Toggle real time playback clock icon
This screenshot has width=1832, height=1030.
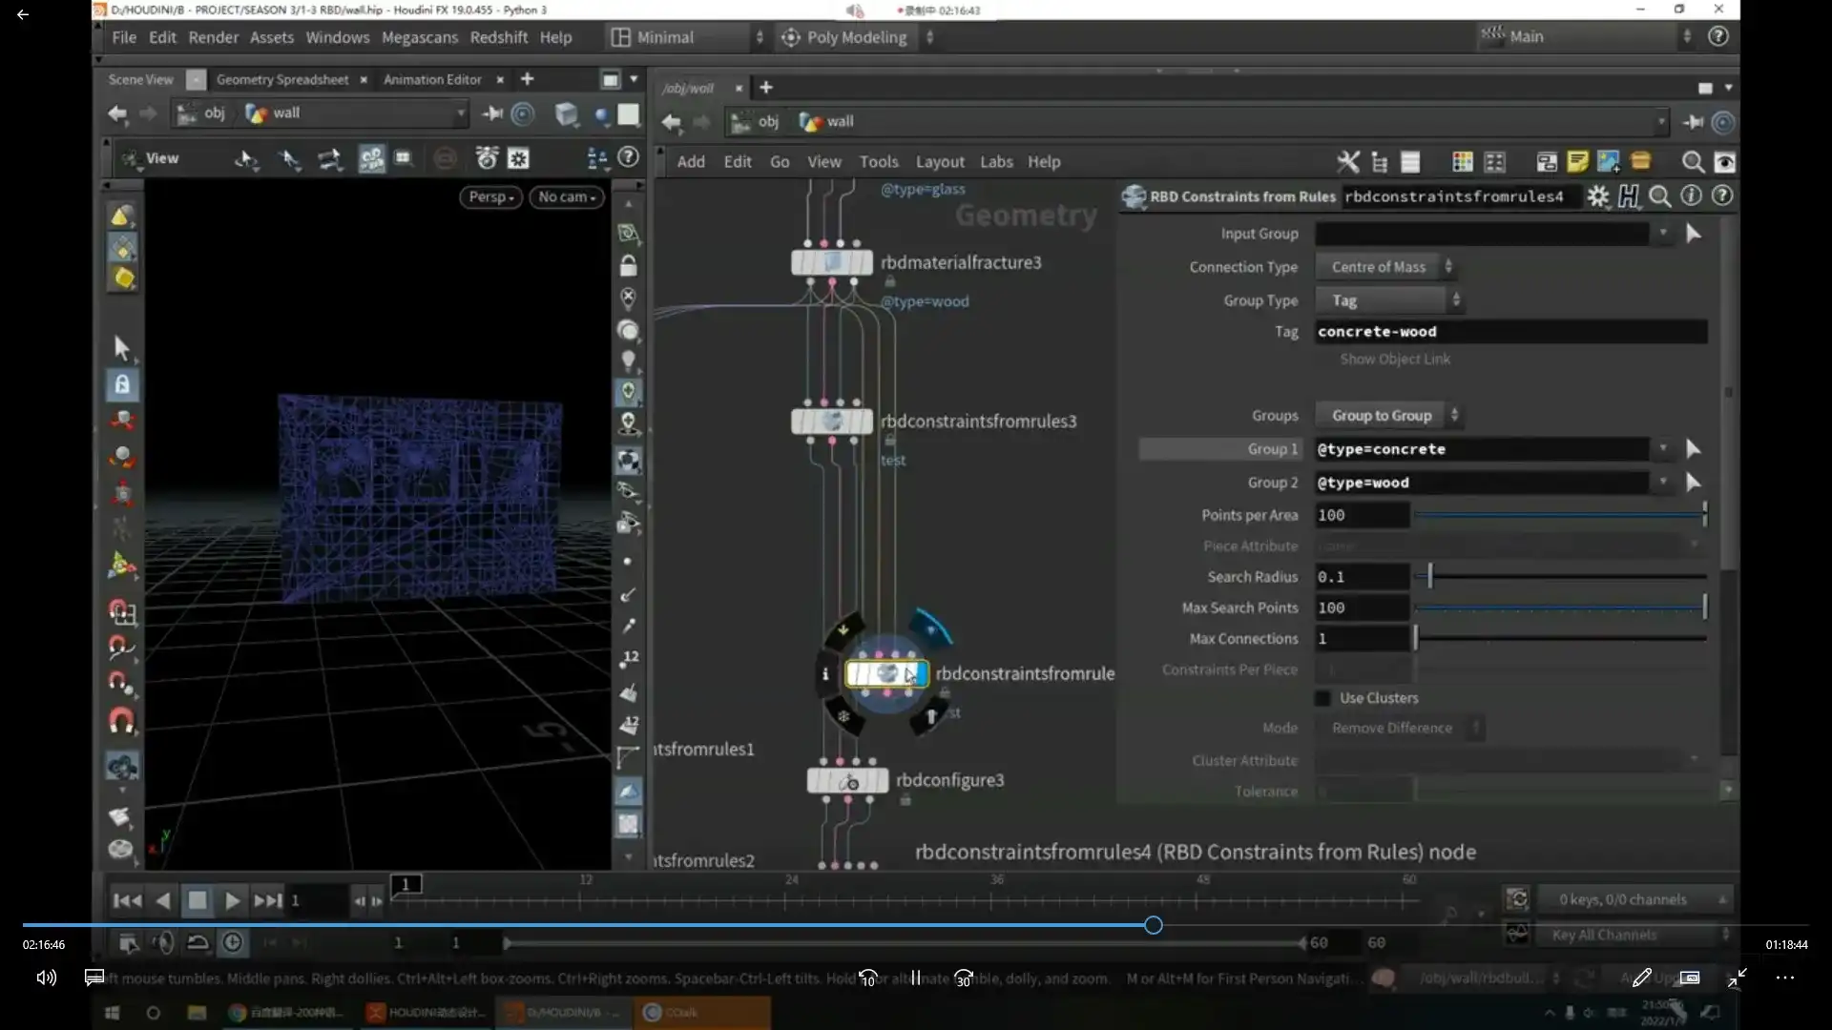[232, 942]
